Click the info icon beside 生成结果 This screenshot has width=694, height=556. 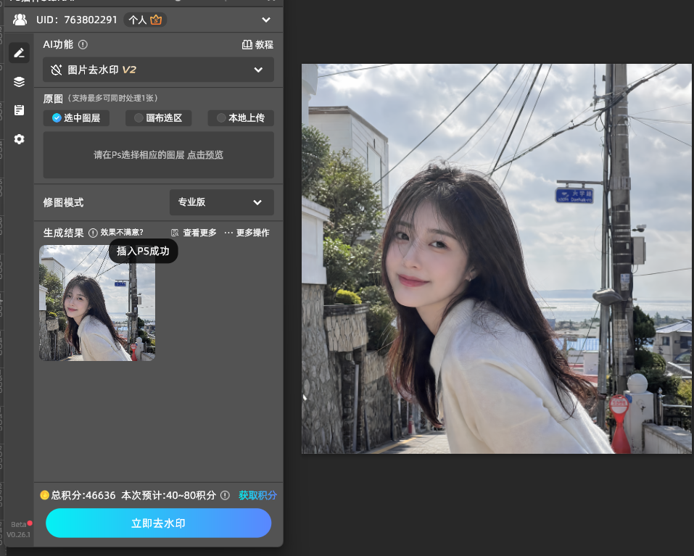(x=93, y=233)
